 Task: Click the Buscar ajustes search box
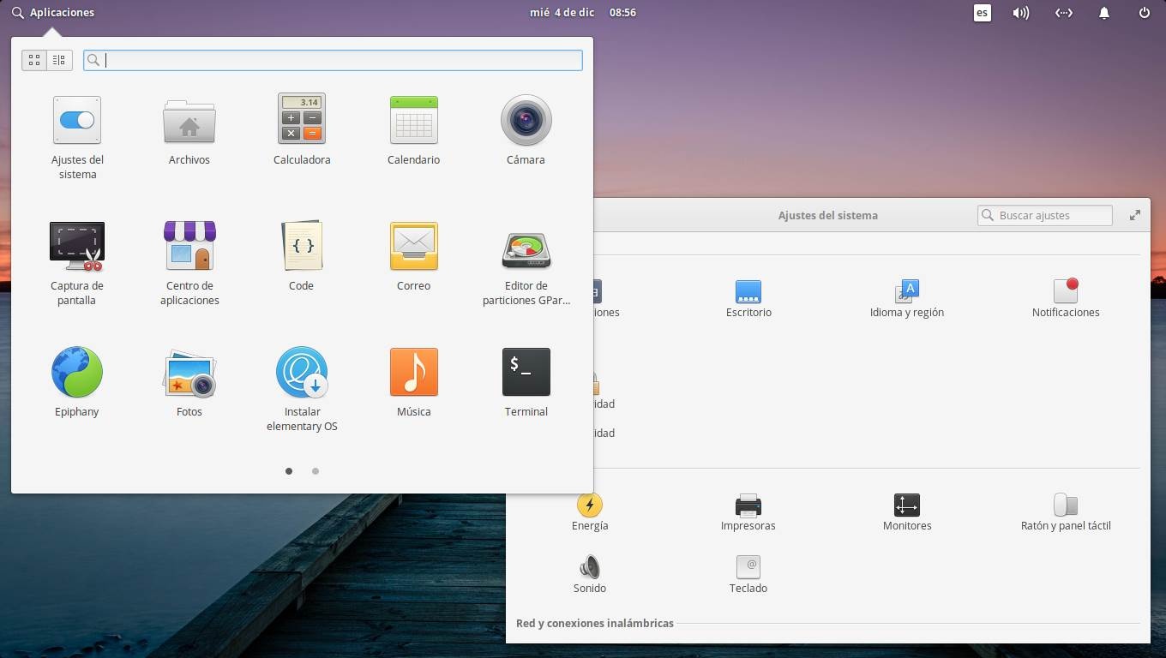coord(1045,215)
